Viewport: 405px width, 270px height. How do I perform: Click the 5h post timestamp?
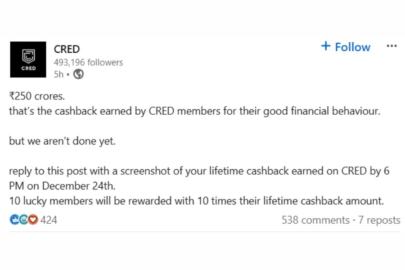pos(58,75)
